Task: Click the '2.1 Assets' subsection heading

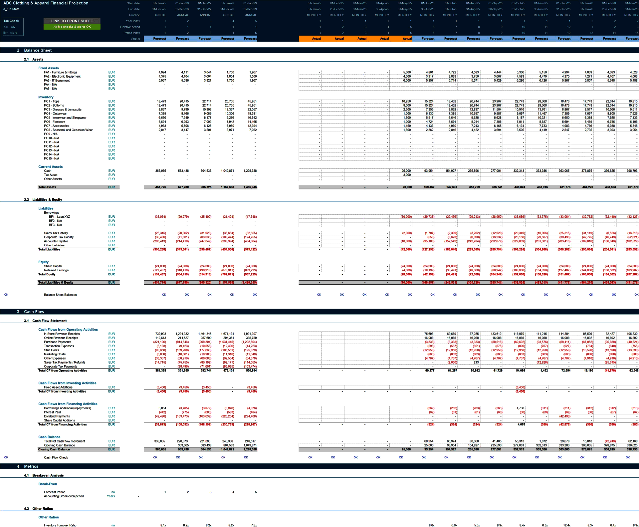Action: coord(34,59)
